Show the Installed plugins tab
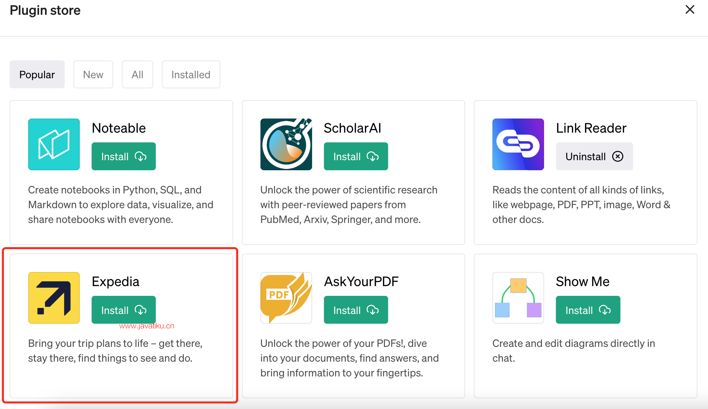Screen dimensions: 708x409 (x=191, y=75)
